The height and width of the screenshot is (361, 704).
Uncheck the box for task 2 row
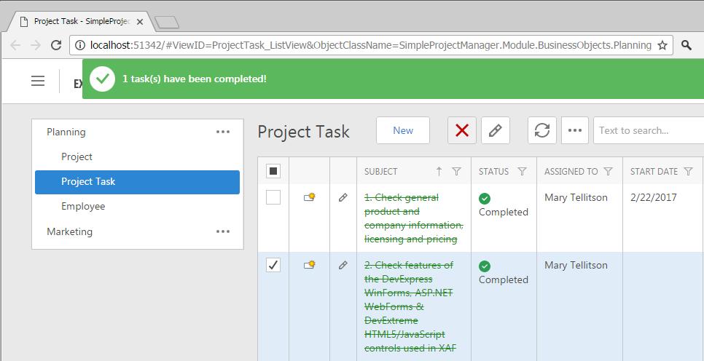[273, 265]
